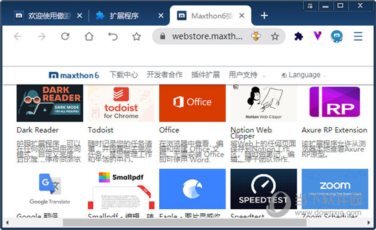Open the Zoom extension thumbnail
Viewport: 376px width, 230px height.
tap(335, 189)
